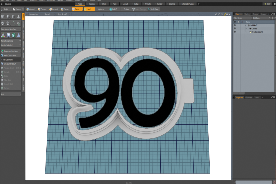Open the Add Item dropdown
276x184 pixels.
tap(261, 18)
